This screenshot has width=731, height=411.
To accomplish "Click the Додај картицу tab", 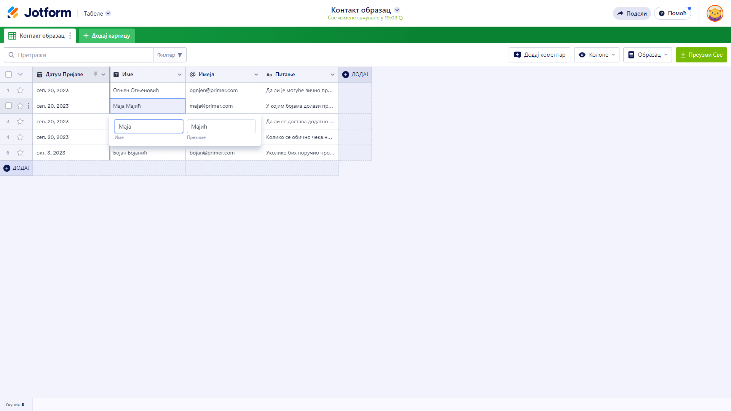I will (107, 36).
